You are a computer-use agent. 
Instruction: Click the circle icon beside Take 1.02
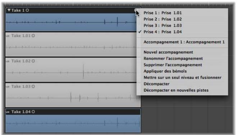[33, 61]
